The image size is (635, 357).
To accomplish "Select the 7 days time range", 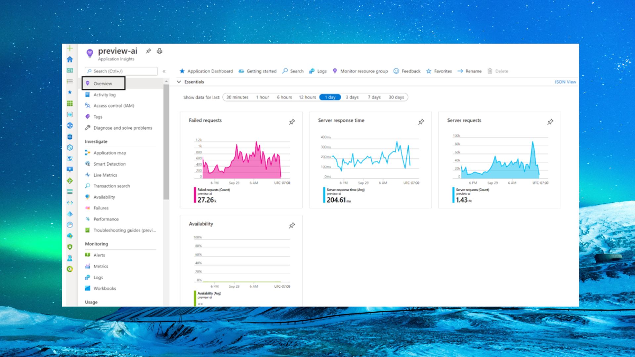I will (x=375, y=97).
